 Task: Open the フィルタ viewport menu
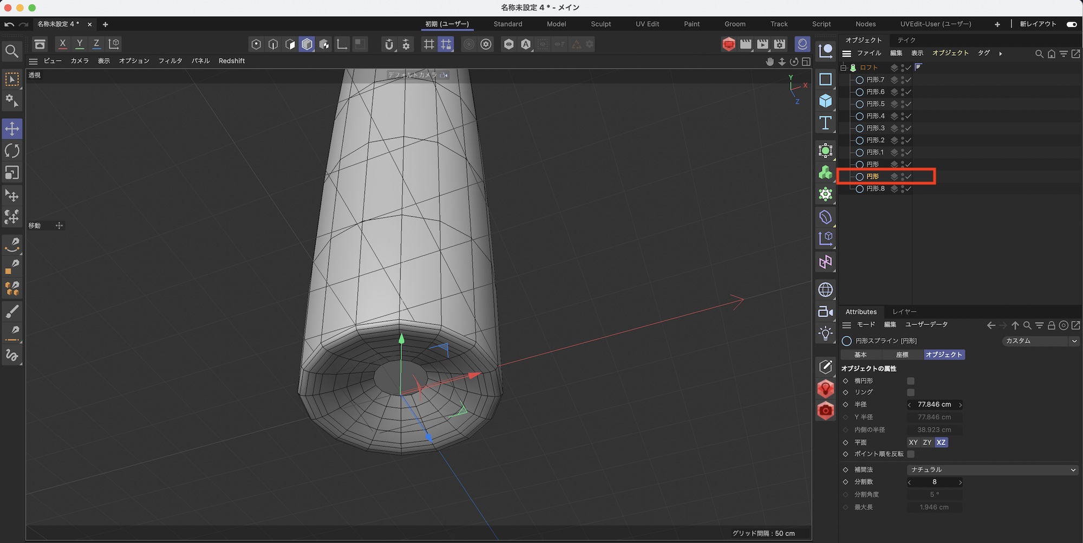click(x=170, y=61)
